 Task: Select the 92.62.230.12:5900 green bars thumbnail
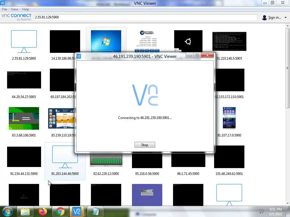(x=106, y=160)
